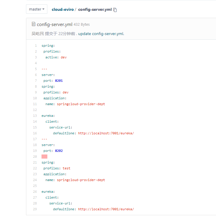The height and width of the screenshot is (224, 216).
Task: Open the 'update config-server.yml.' commit message
Action: pos(108,34)
